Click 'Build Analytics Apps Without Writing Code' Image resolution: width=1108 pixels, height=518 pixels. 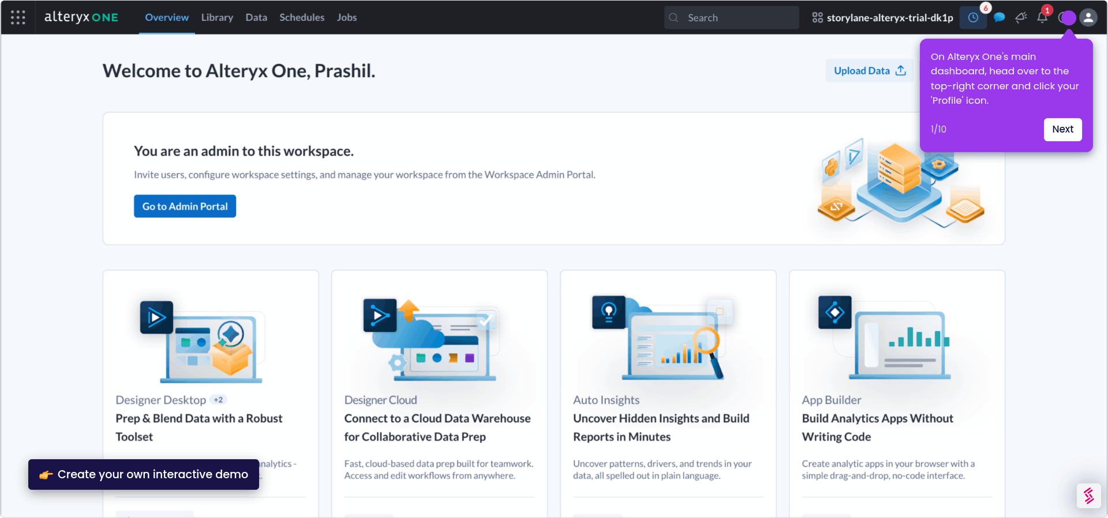pyautogui.click(x=878, y=428)
